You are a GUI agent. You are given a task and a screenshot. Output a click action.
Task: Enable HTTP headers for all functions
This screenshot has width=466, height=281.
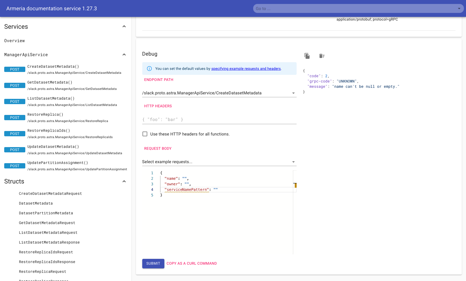click(145, 134)
